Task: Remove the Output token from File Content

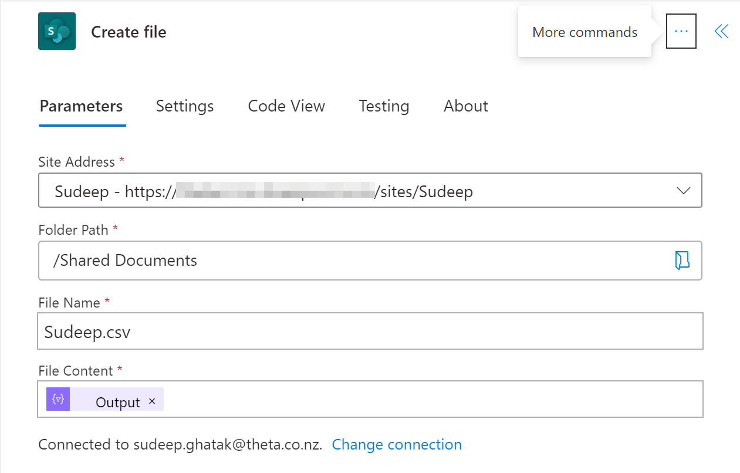Action: 152,401
